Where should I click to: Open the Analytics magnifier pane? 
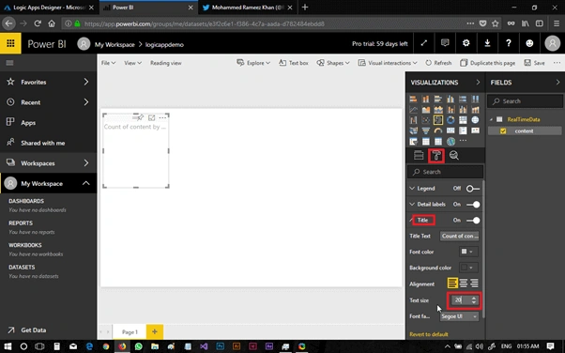tap(454, 156)
